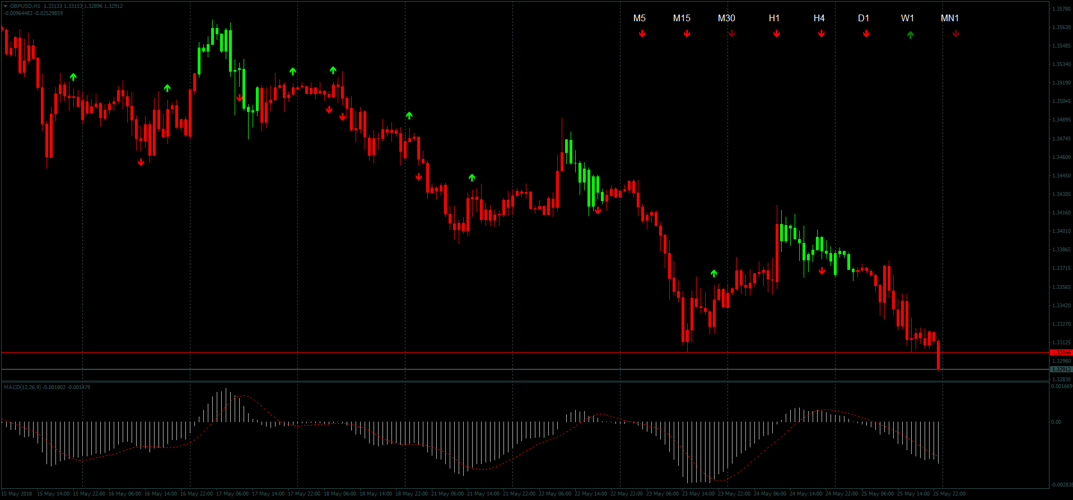Screen dimensions: 1073x500
Task: Select the H1 timeframe label
Action: (x=774, y=18)
